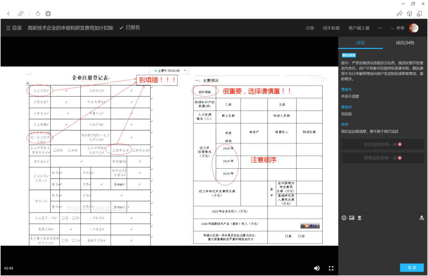Viewport: 428px width, 276px height.
Task: Mute the video with the speaker icon
Action: [x=317, y=268]
